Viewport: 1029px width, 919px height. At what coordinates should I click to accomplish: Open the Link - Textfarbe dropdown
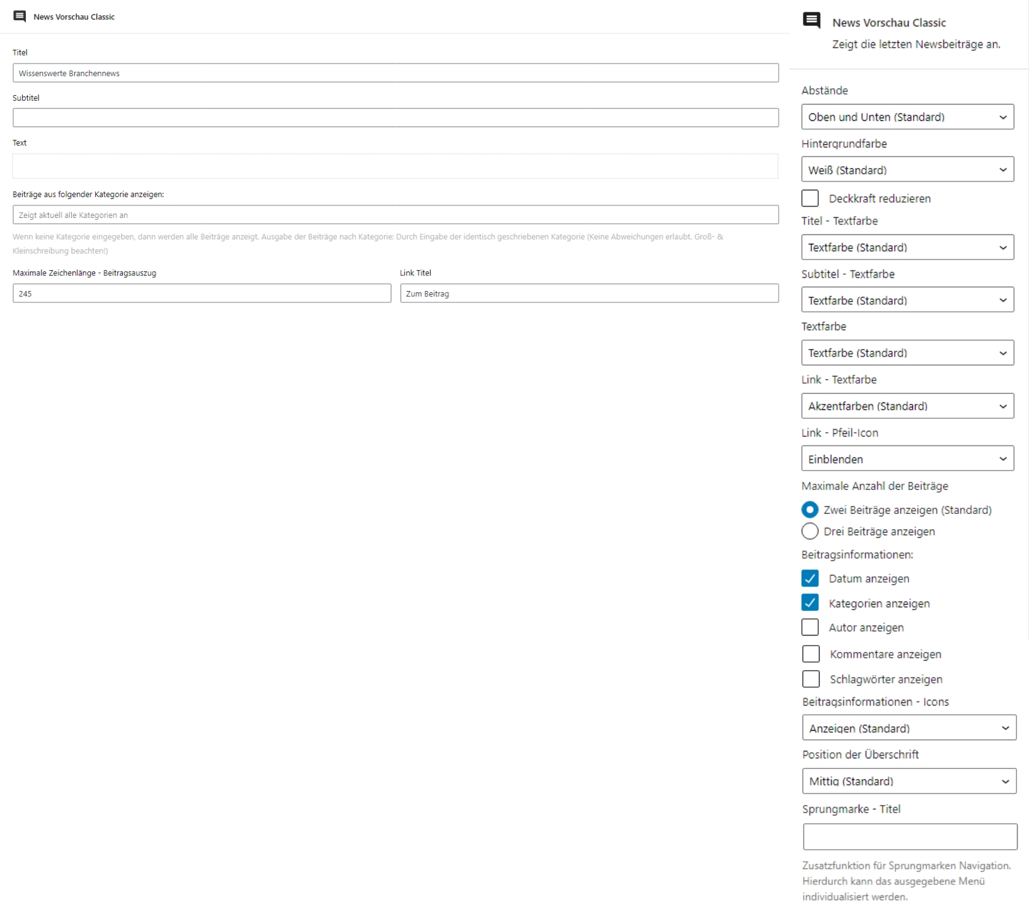[908, 406]
